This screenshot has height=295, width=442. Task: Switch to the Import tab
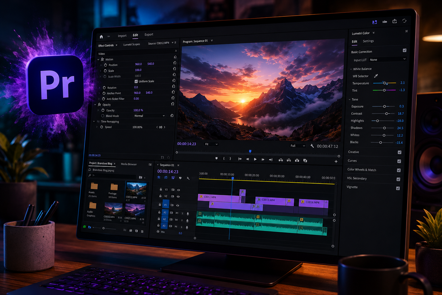click(122, 36)
